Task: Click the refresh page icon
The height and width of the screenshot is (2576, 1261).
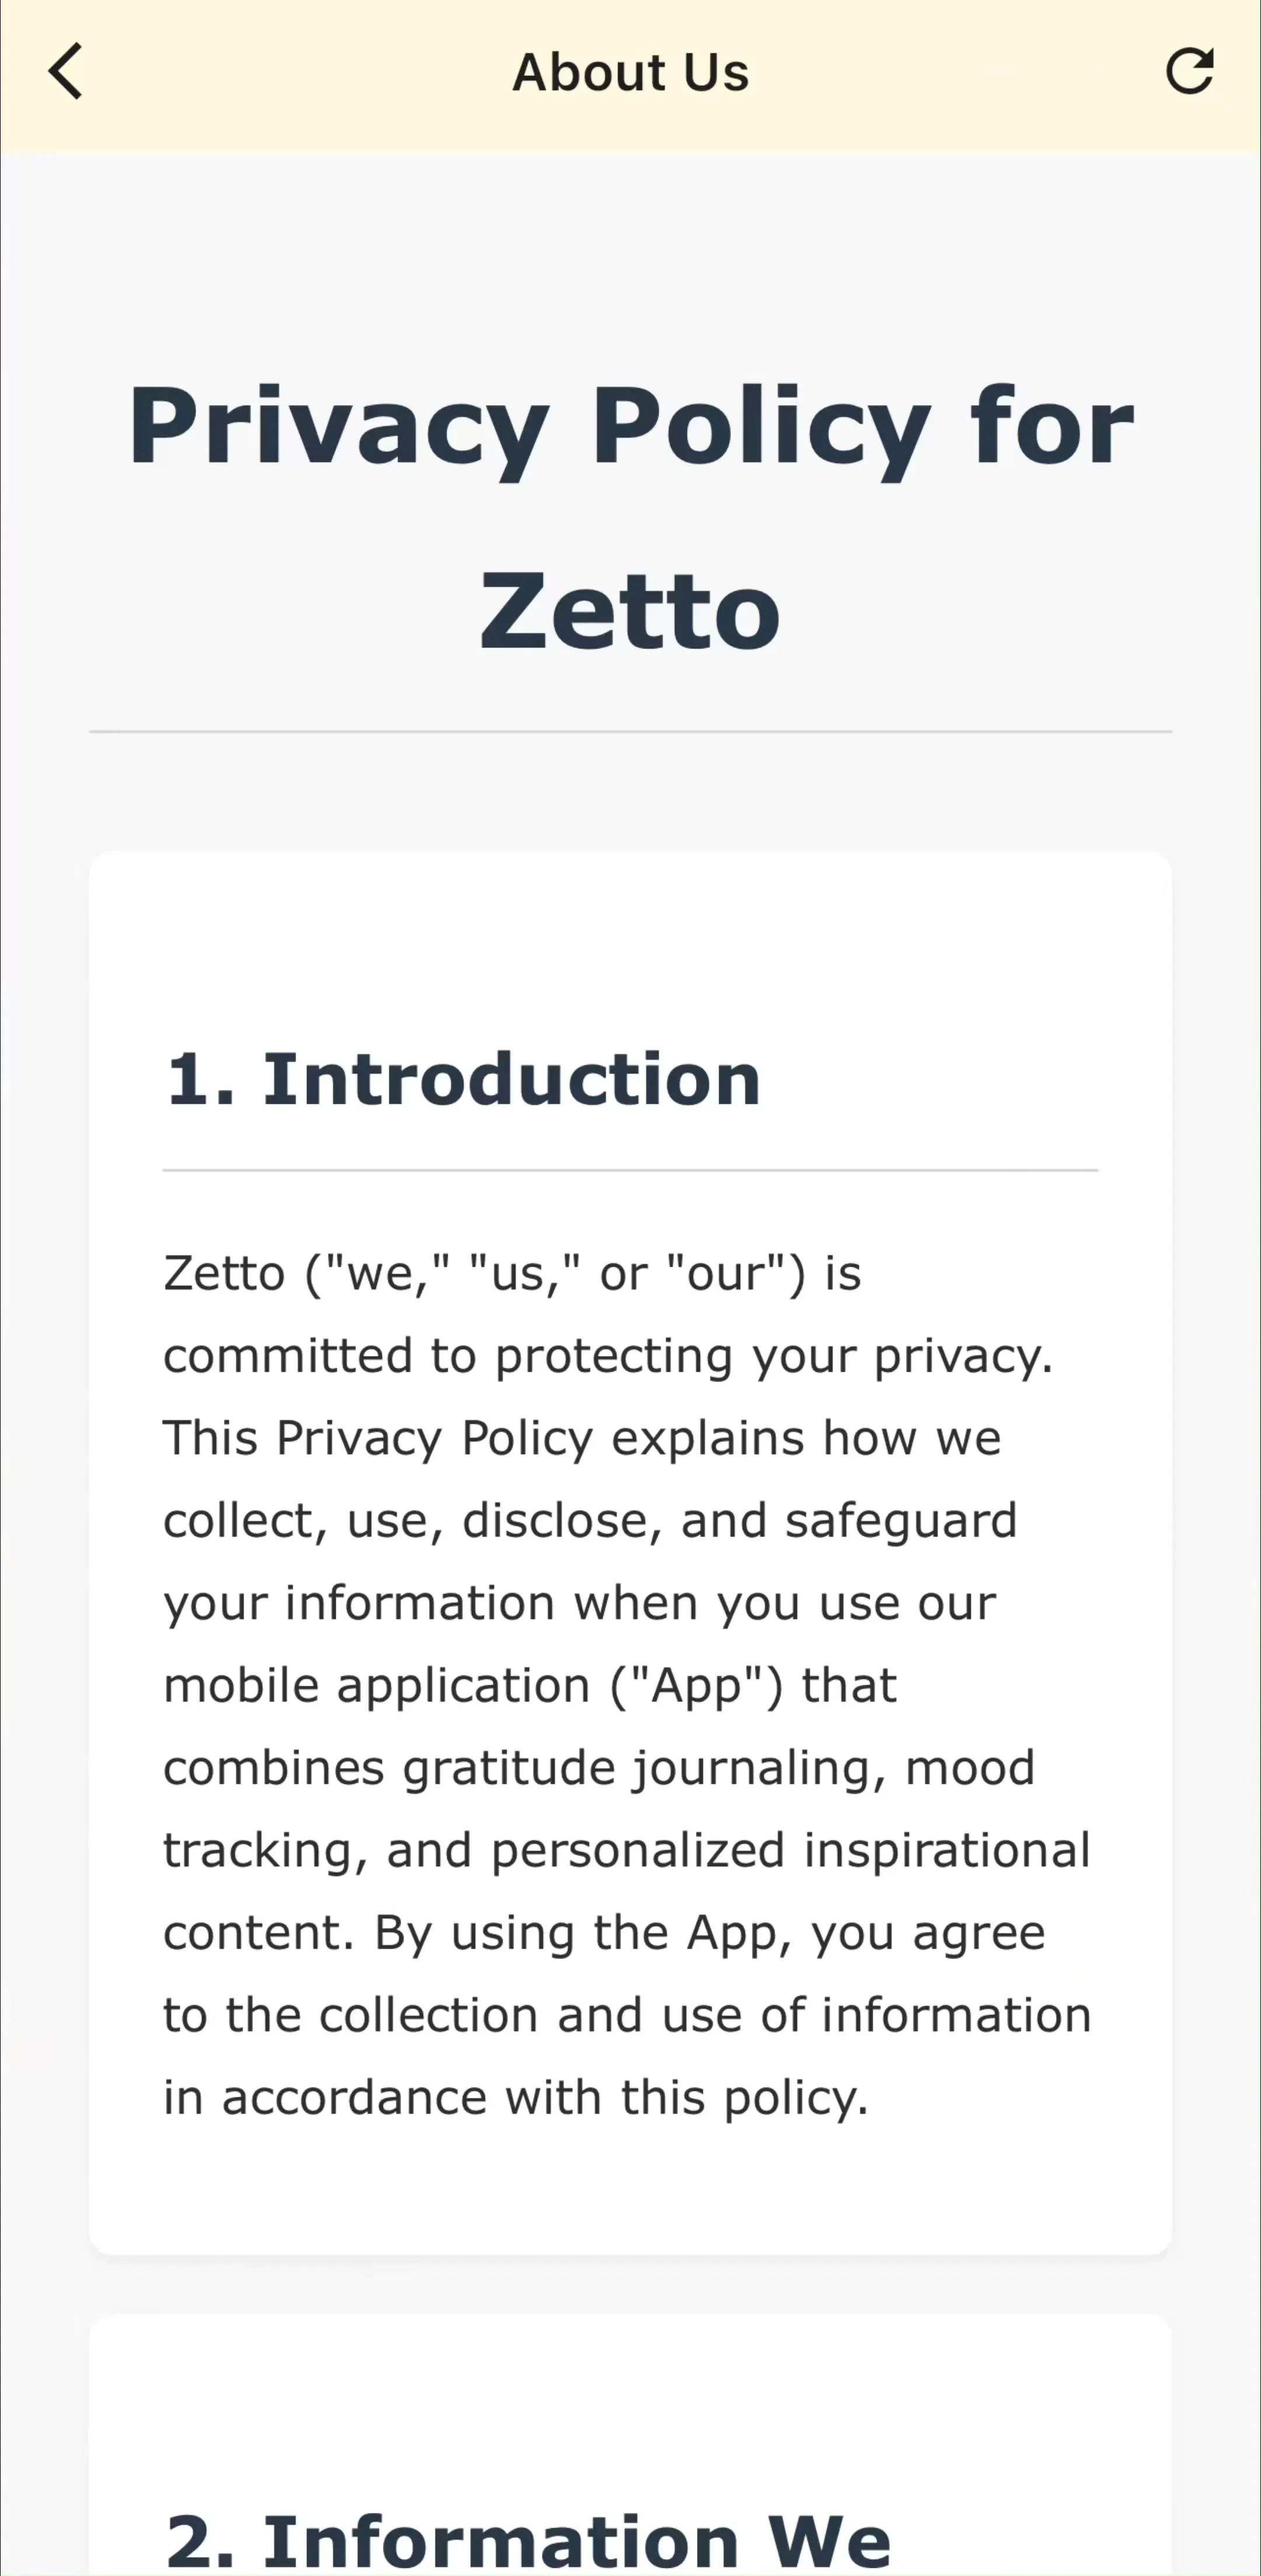Action: pos(1190,71)
